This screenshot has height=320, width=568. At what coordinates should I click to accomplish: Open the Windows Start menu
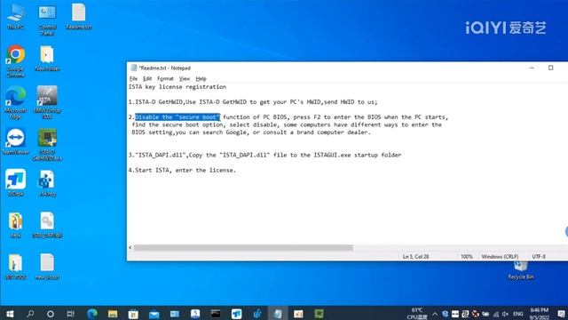[10, 314]
